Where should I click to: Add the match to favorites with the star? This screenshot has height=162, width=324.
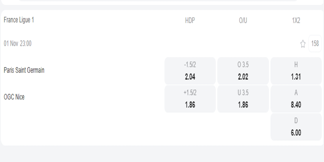point(303,44)
